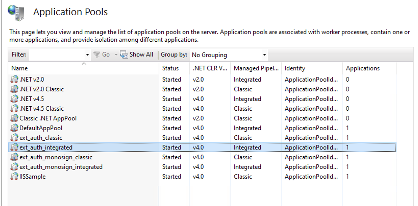
Task: Click the Go filter funnel icon
Action: [x=96, y=55]
